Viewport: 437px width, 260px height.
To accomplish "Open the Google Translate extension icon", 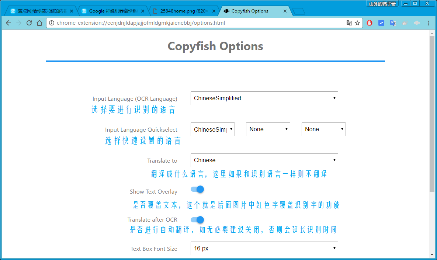I will (x=393, y=23).
